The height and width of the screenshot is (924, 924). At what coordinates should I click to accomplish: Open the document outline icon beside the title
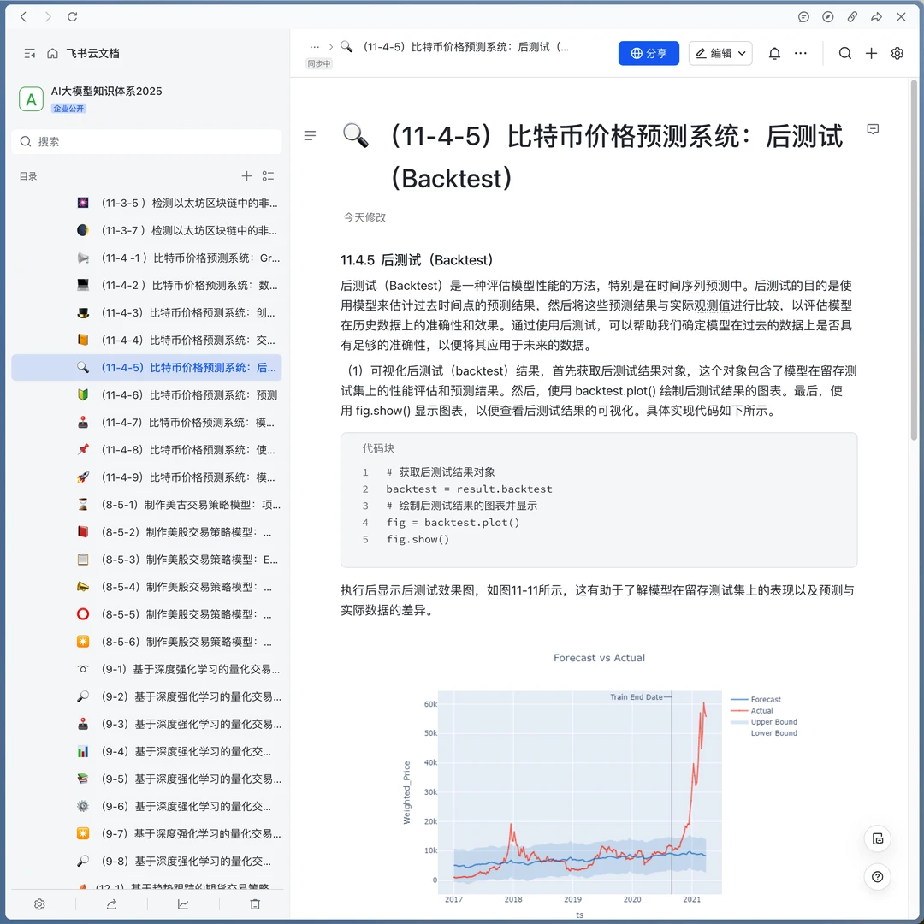tap(311, 135)
